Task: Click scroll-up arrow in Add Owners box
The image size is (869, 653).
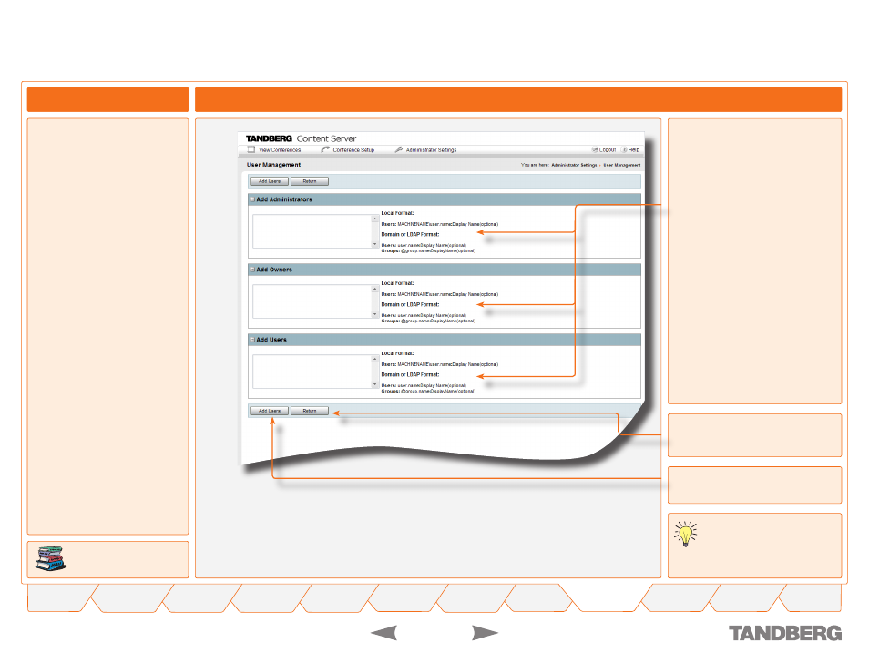Action: point(374,289)
